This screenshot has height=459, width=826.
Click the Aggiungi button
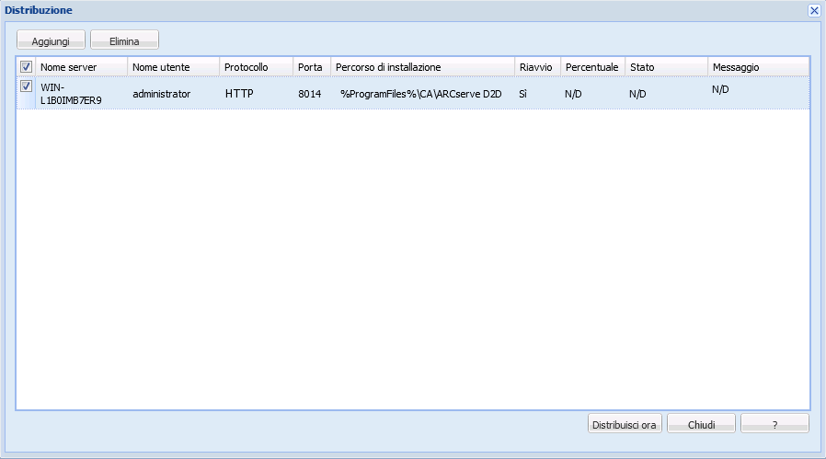[51, 40]
